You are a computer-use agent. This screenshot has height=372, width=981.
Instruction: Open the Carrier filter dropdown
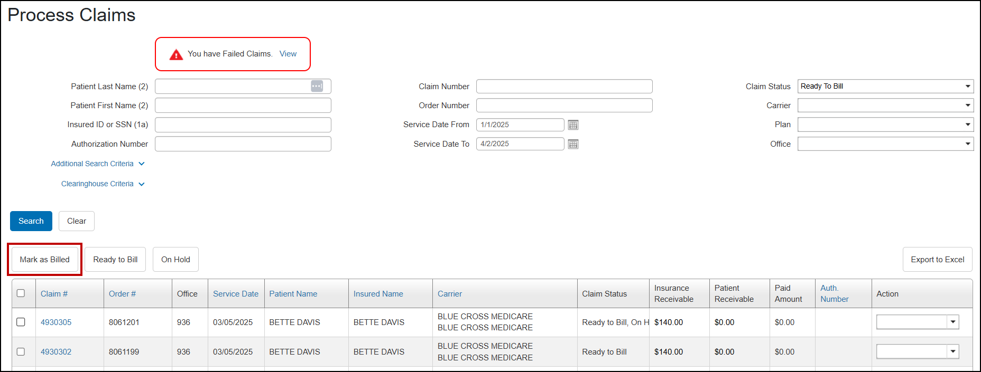pos(885,106)
